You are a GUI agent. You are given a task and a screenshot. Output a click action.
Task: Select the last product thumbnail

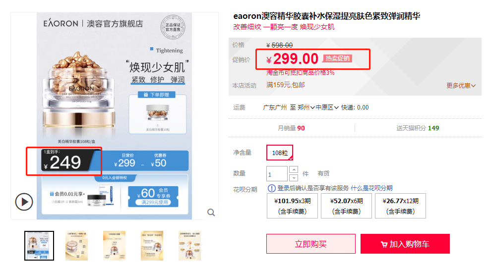click(189, 246)
